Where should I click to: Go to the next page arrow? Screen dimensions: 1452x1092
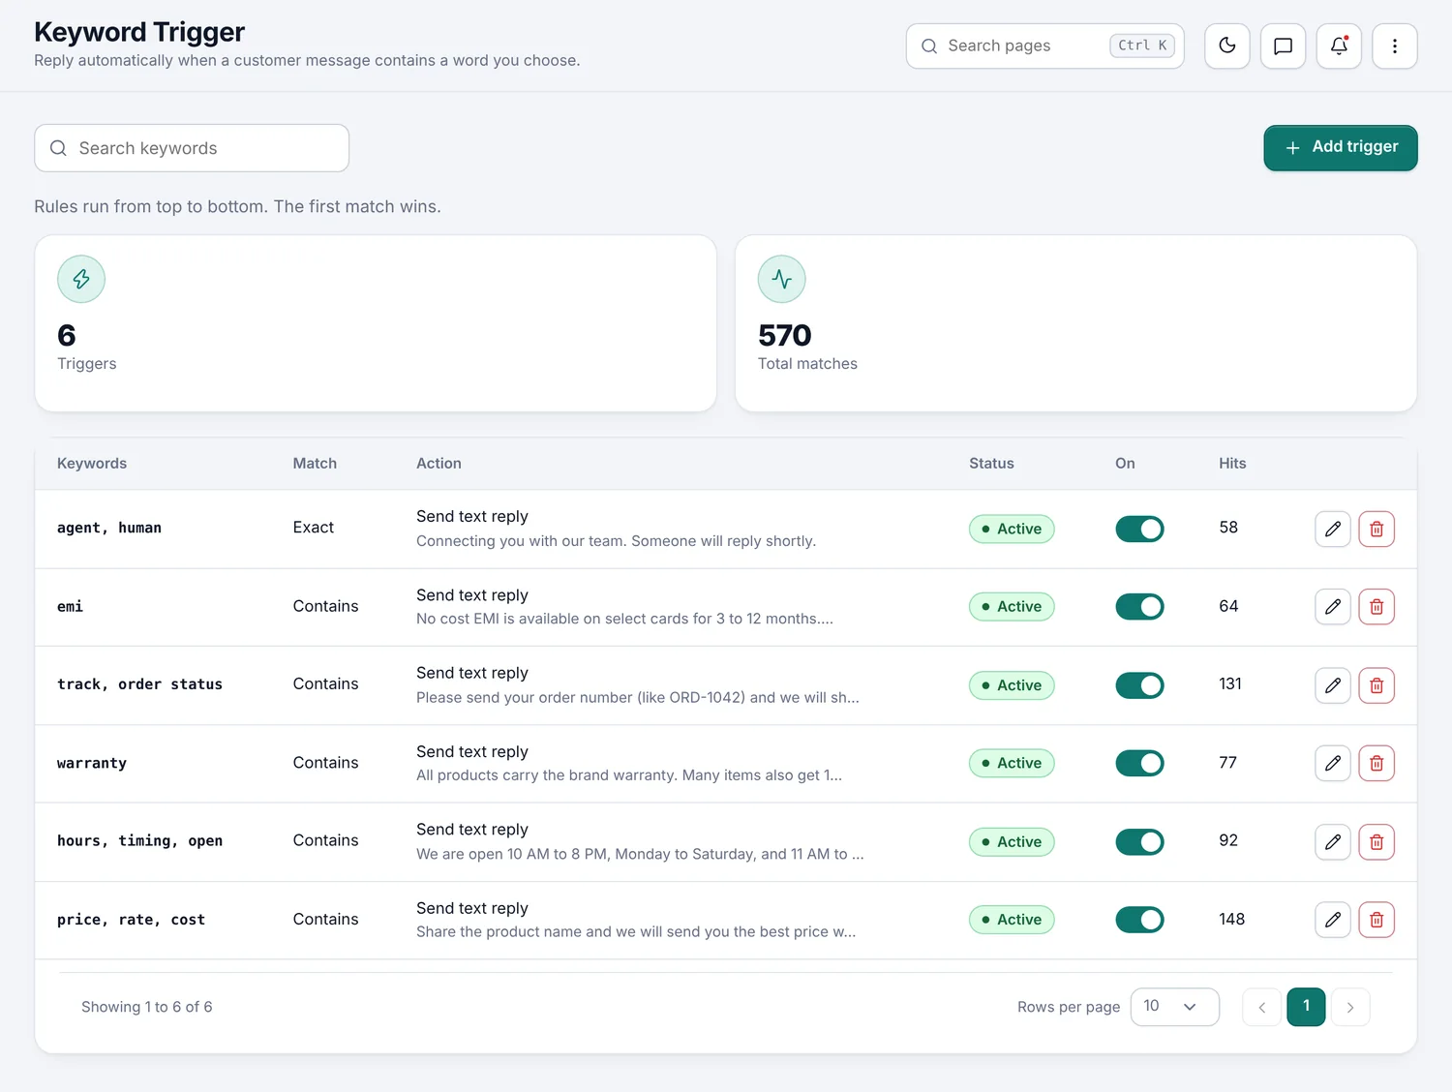click(1350, 1008)
